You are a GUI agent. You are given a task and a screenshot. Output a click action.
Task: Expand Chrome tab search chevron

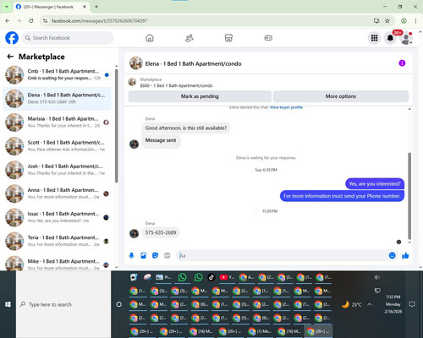pos(7,7)
